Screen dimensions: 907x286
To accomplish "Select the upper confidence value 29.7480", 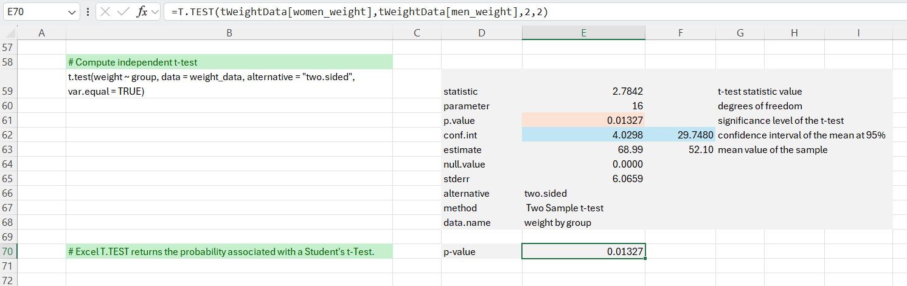I will tap(679, 135).
